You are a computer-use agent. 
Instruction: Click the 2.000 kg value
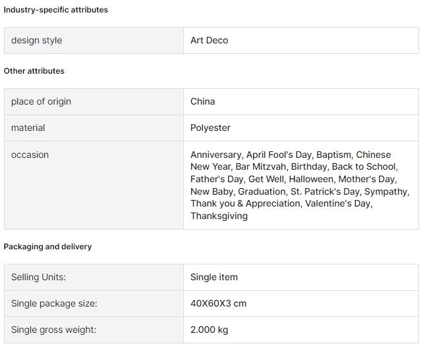tap(209, 330)
